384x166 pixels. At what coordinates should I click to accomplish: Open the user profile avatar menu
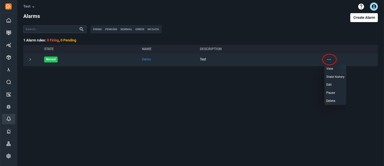click(x=374, y=6)
